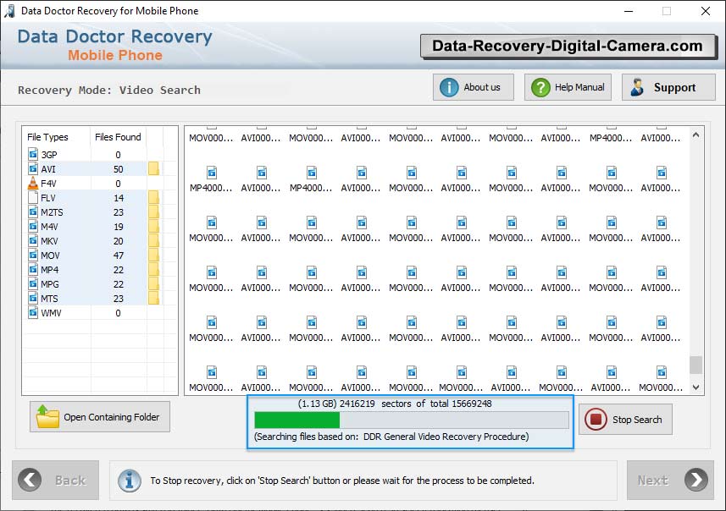Click the Files Found column header
The height and width of the screenshot is (511, 726).
[x=118, y=137]
